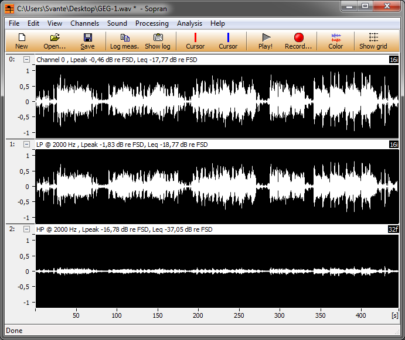
Task: Select the blue Cursor tool
Action: tap(228, 41)
